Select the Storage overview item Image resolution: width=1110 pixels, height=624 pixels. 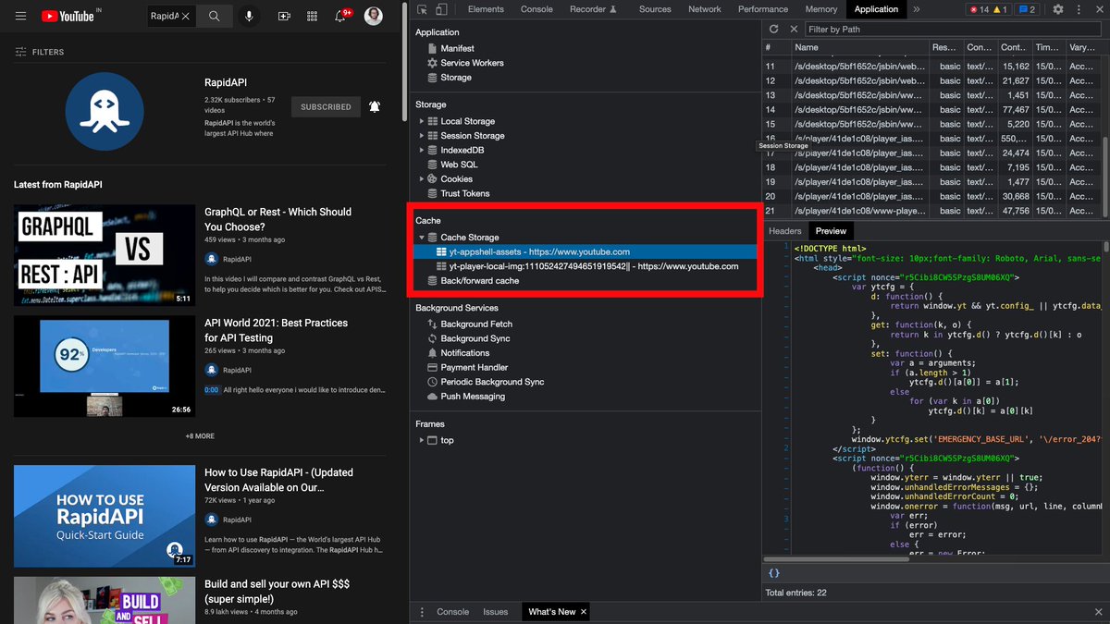pyautogui.click(x=456, y=78)
